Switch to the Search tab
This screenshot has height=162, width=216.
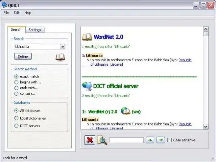pyautogui.click(x=16, y=29)
